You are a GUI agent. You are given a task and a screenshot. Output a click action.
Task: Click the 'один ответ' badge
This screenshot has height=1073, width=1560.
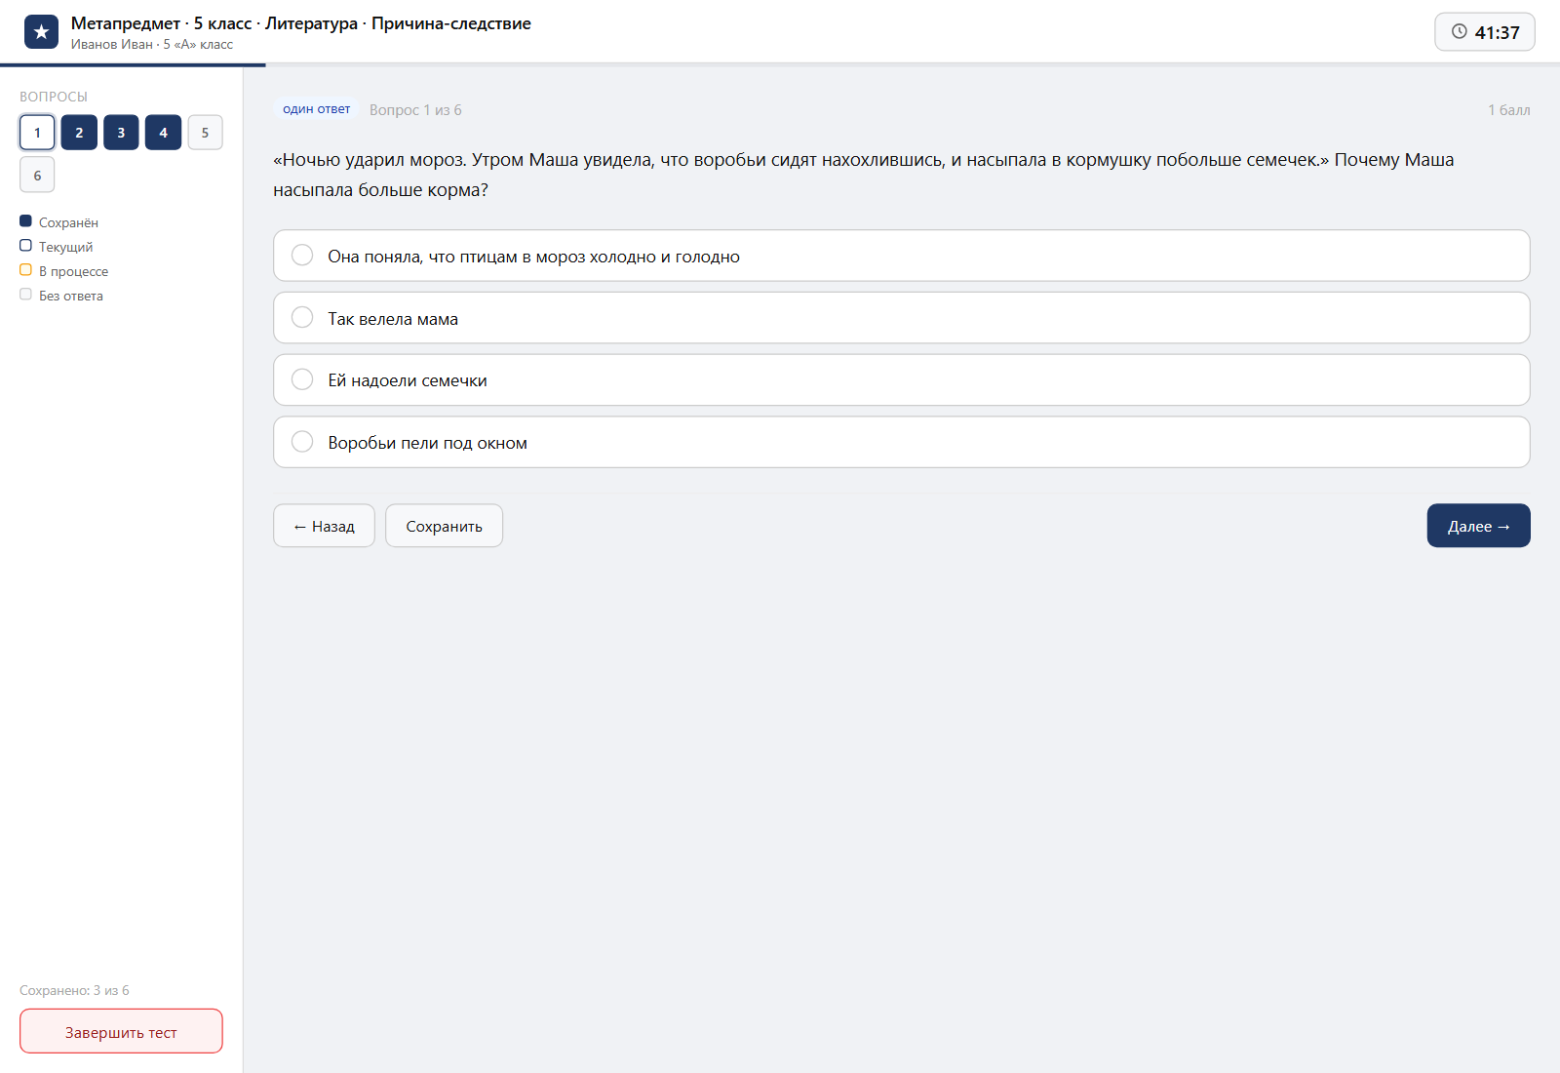coord(316,109)
